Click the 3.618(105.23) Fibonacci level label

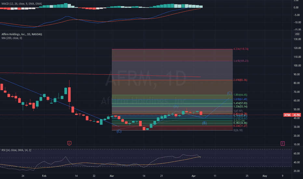(x=241, y=61)
